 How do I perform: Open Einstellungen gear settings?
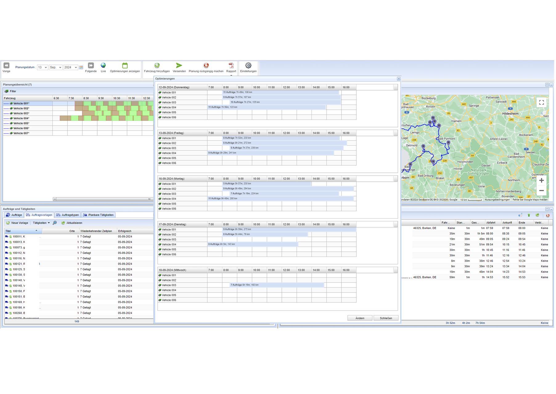[248, 68]
